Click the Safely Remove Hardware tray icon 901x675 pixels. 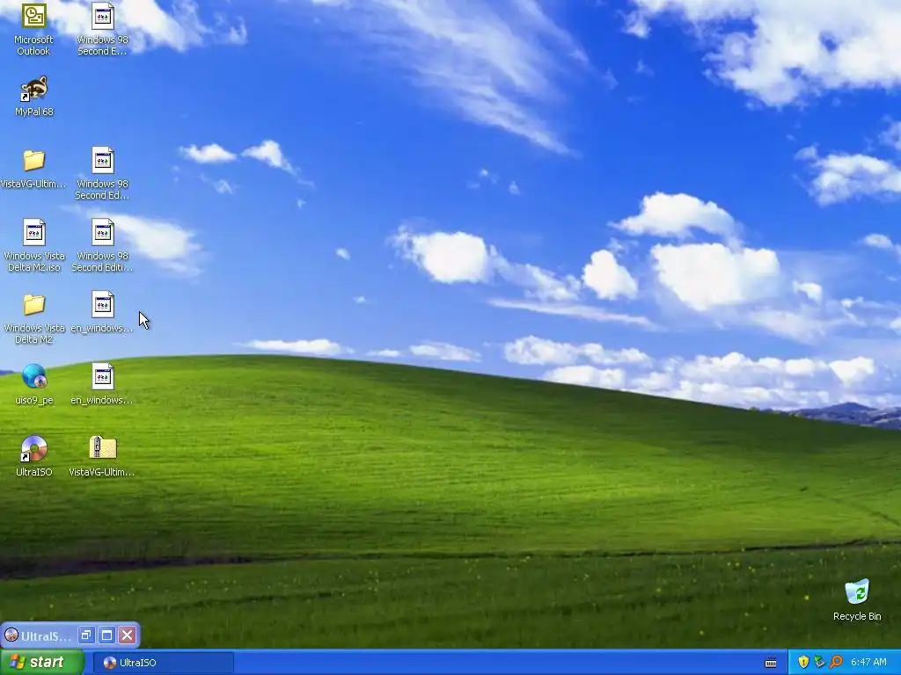coord(819,662)
